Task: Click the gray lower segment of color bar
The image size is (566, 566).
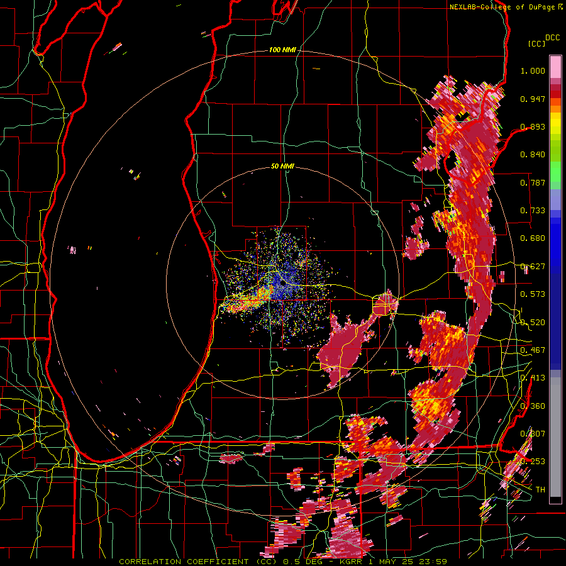Action: [x=555, y=437]
